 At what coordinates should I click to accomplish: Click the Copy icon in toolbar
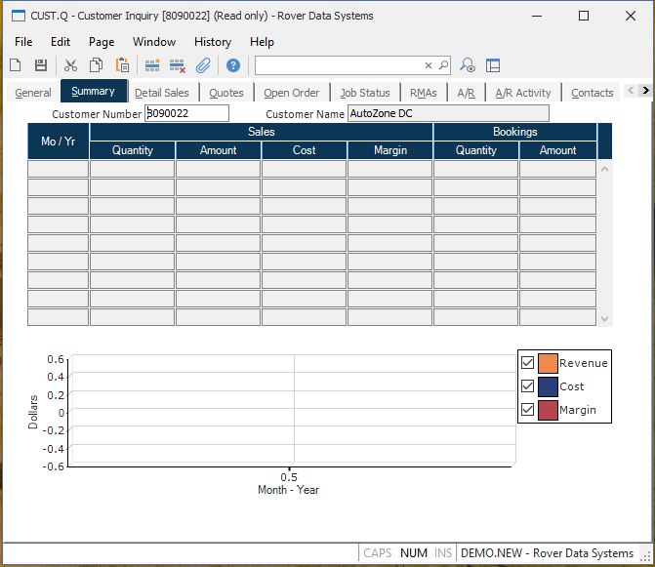pyautogui.click(x=97, y=65)
